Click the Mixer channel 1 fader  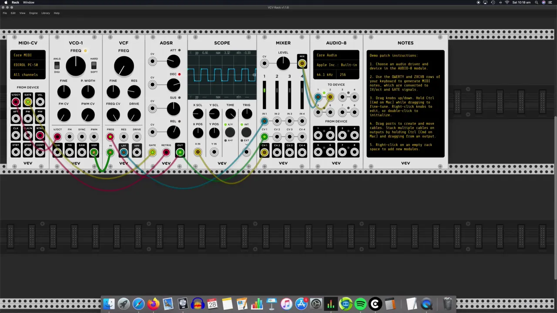264,94
